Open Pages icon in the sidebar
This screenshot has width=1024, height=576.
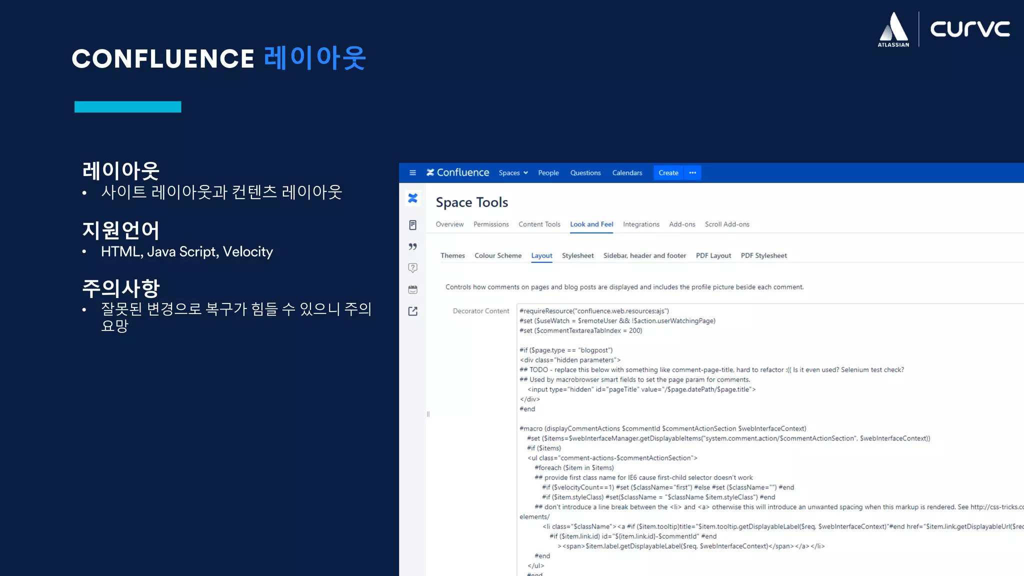412,225
